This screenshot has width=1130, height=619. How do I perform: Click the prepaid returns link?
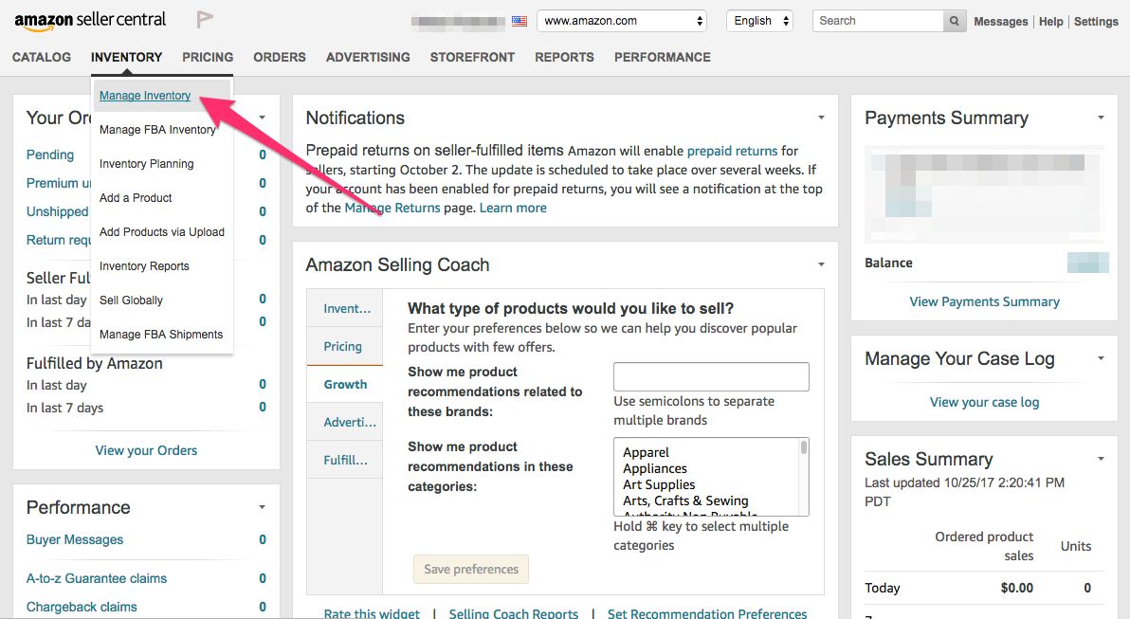tap(732, 151)
